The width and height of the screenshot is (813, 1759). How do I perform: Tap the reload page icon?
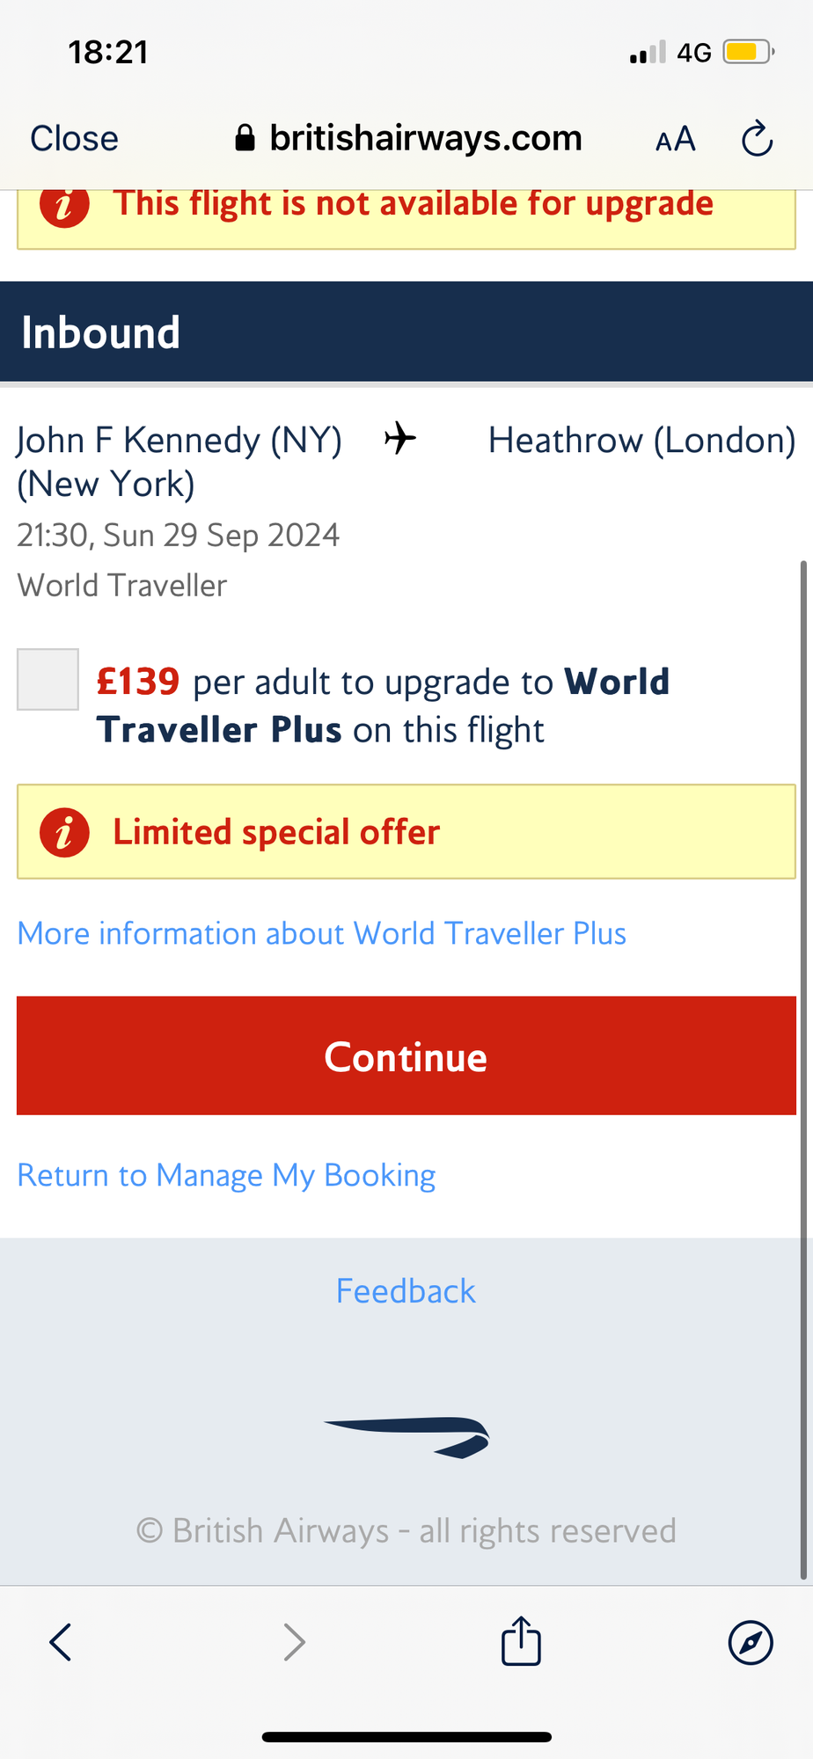pyautogui.click(x=757, y=138)
